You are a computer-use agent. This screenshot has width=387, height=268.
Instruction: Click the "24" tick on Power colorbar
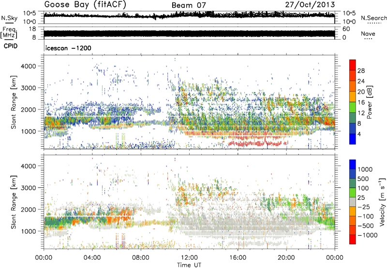[x=361, y=81]
